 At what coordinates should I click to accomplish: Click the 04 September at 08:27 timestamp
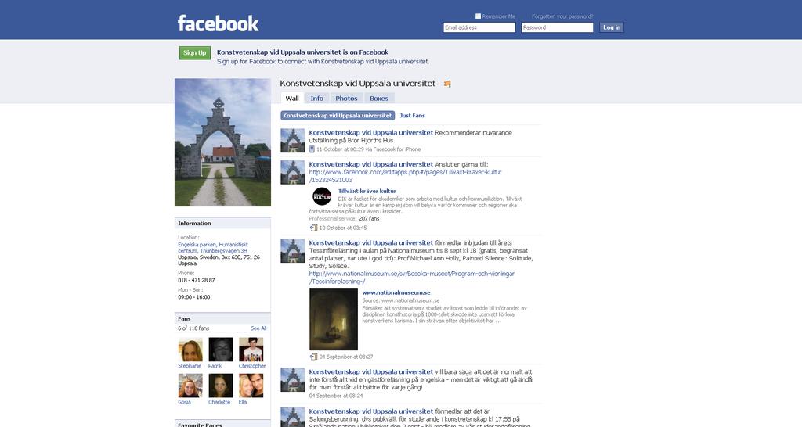point(346,357)
